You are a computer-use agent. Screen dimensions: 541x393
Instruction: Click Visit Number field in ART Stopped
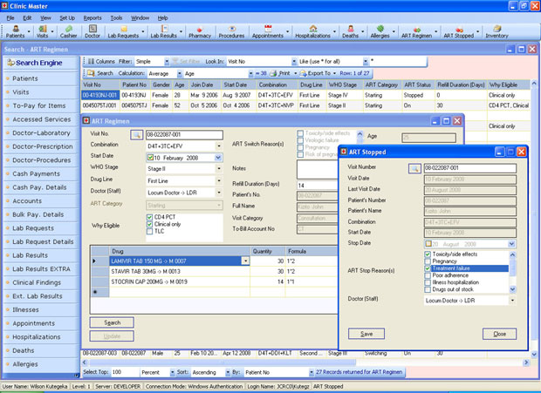(x=470, y=168)
